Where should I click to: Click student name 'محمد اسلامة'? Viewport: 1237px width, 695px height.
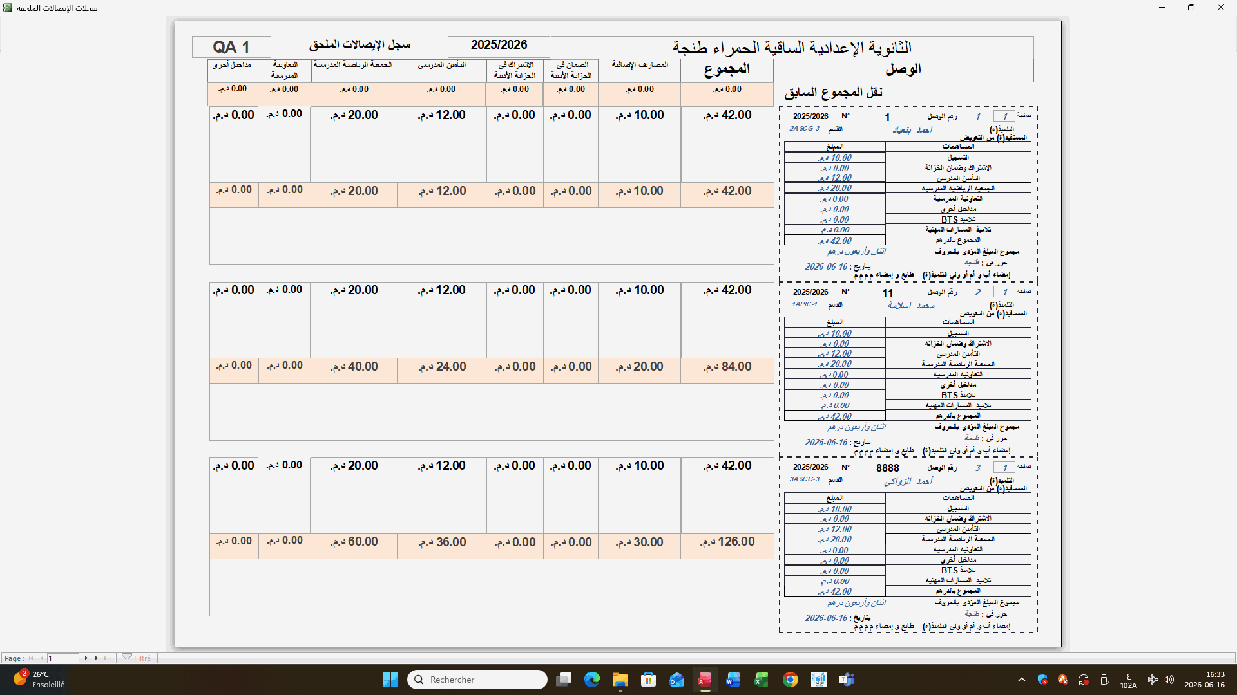(x=911, y=306)
